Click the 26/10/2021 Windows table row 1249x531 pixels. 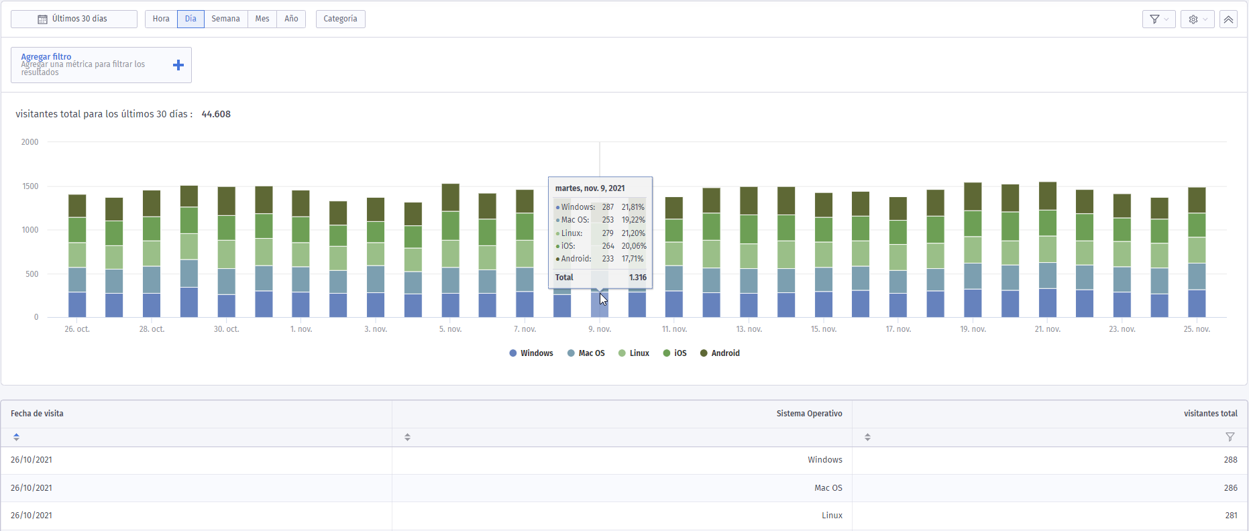[624, 460]
